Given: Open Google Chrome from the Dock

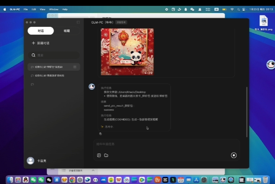Looking at the screenshot, I should (x=72, y=180).
